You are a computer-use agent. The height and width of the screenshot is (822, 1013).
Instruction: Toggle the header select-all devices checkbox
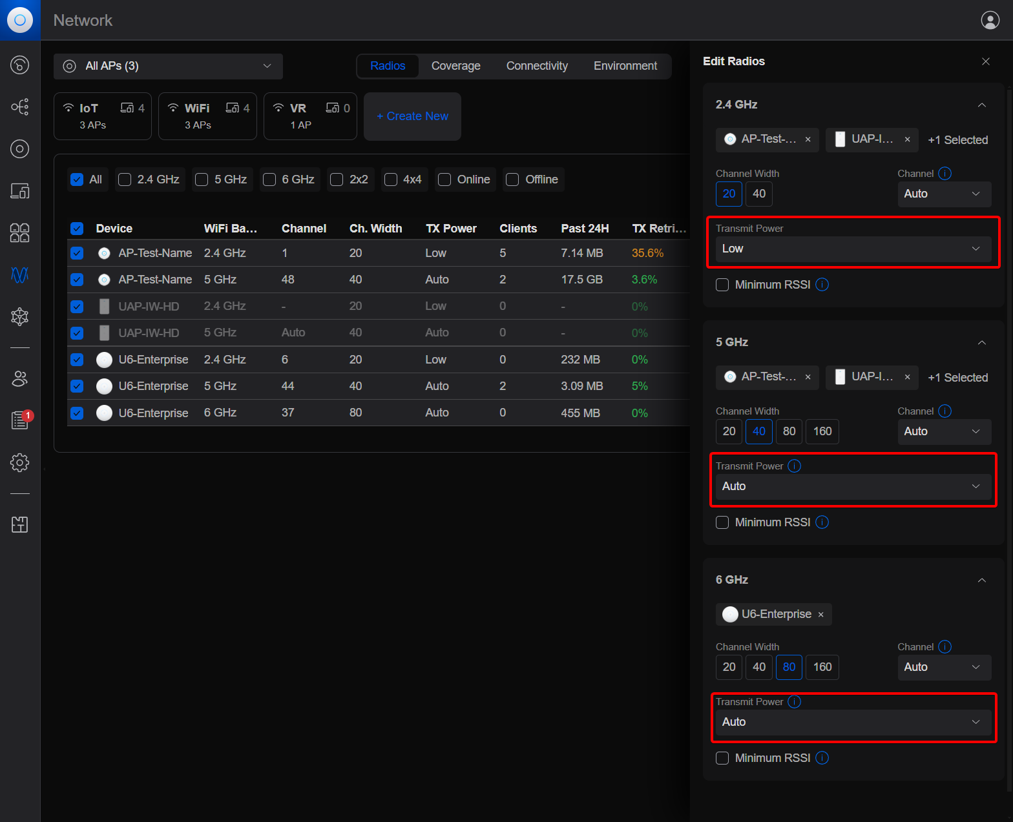(77, 229)
